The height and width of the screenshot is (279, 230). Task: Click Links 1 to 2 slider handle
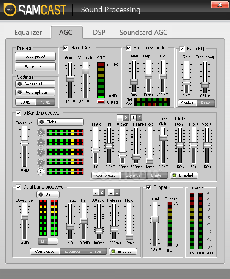(180, 145)
